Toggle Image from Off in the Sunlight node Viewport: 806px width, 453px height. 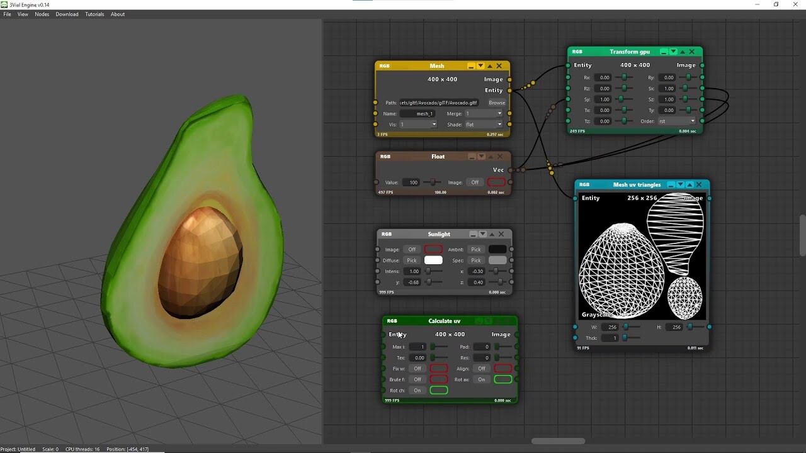(x=412, y=249)
